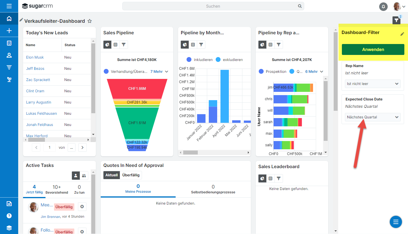Image resolution: width=408 pixels, height=234 pixels.
Task: Open the user profile dropdown
Action: 399,6
